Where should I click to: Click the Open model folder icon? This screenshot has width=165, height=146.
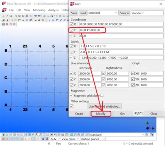(7, 16)
